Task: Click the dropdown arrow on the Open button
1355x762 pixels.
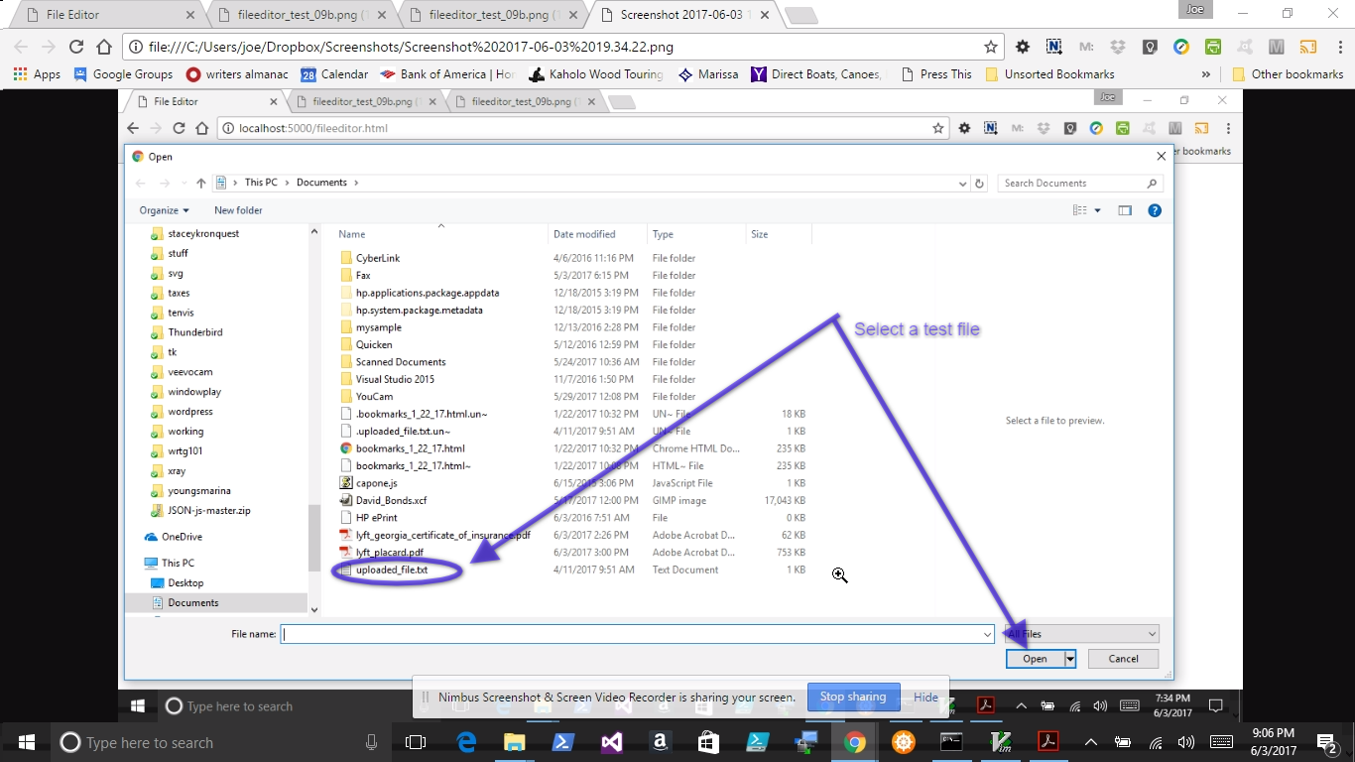Action: tap(1070, 659)
